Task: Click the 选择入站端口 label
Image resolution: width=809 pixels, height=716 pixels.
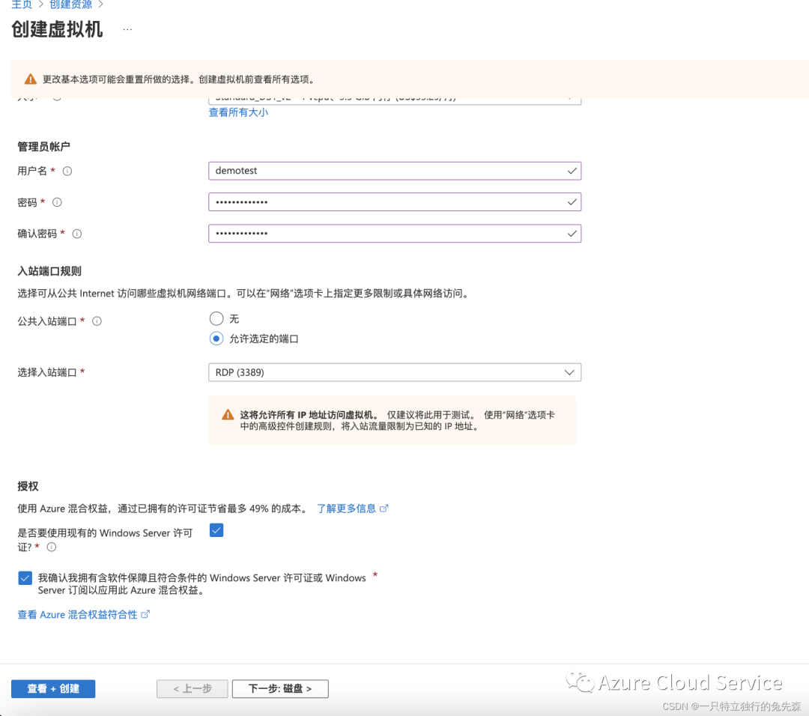Action: pos(47,372)
